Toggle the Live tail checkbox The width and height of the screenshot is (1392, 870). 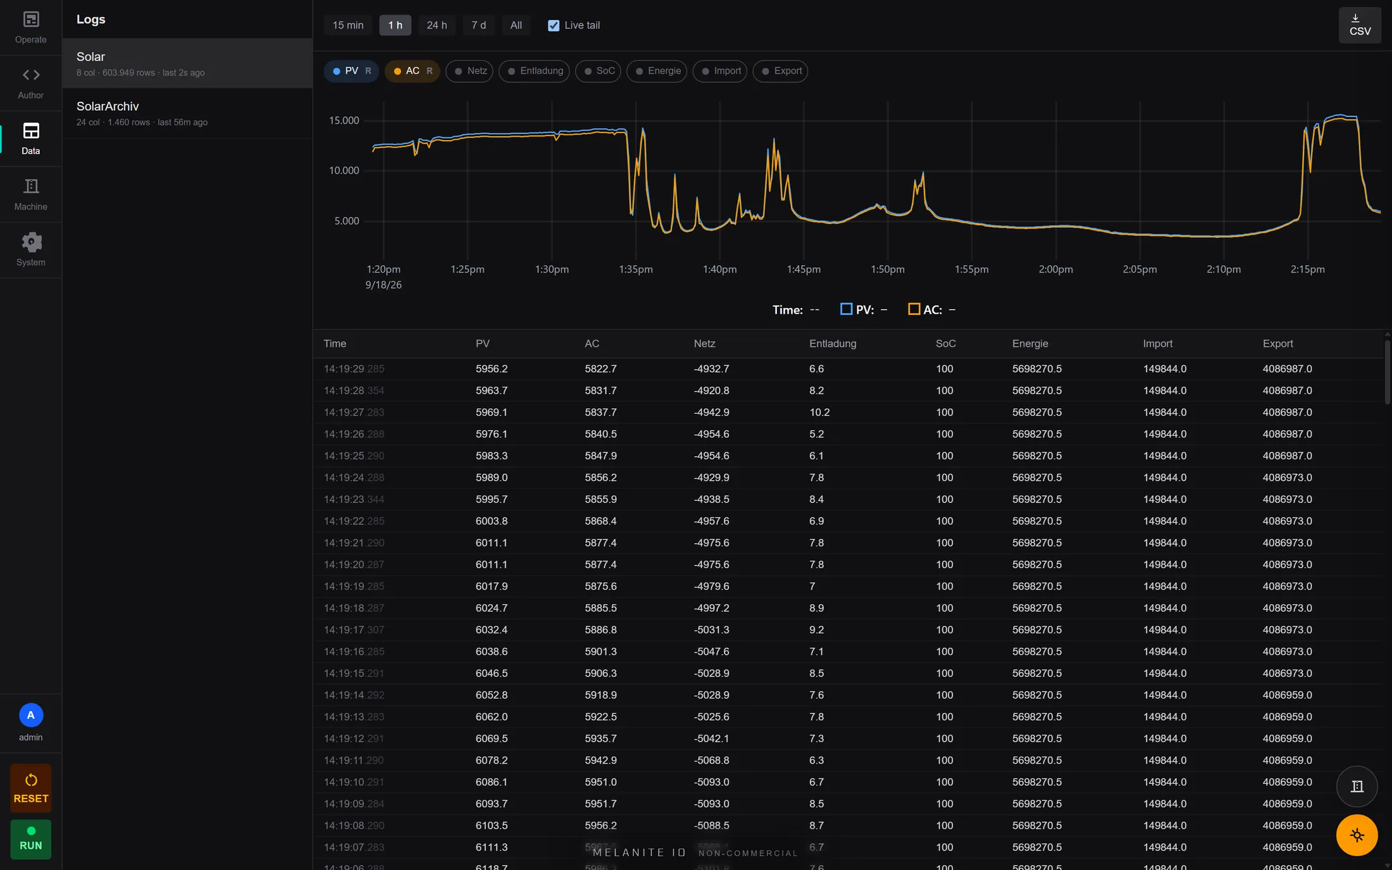coord(554,25)
